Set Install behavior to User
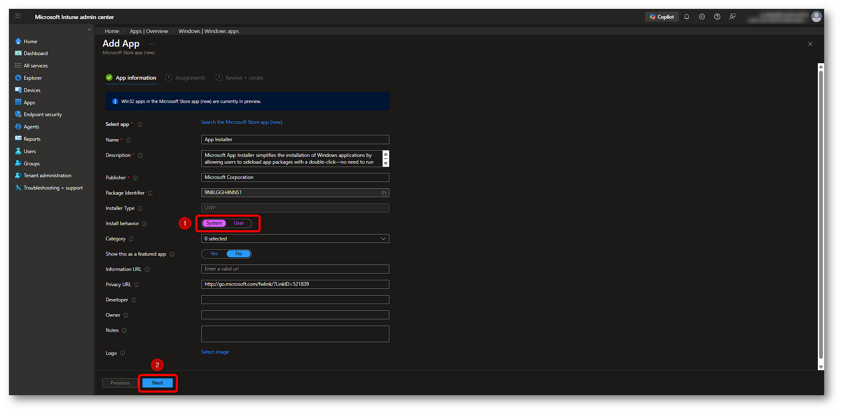842x413 pixels. coord(239,223)
